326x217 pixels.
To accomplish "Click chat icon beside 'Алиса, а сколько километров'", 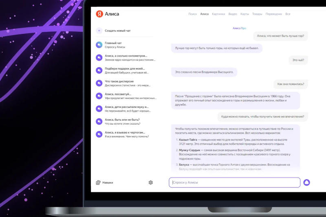I will click(x=99, y=58).
